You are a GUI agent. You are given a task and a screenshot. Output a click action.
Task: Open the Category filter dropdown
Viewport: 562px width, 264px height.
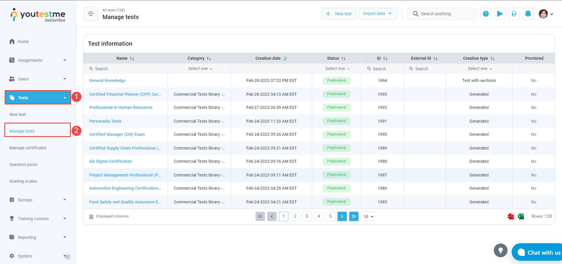(200, 68)
